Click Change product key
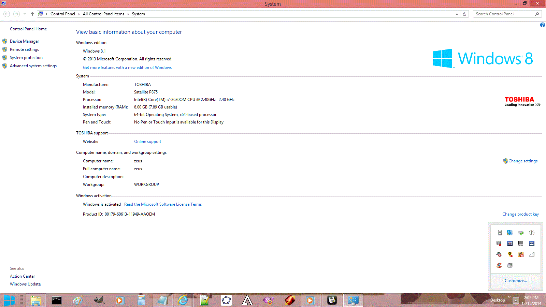This screenshot has width=546, height=307. coord(520,214)
